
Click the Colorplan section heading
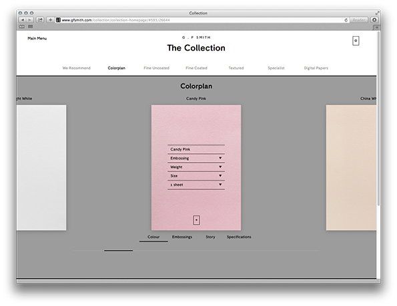(x=196, y=86)
